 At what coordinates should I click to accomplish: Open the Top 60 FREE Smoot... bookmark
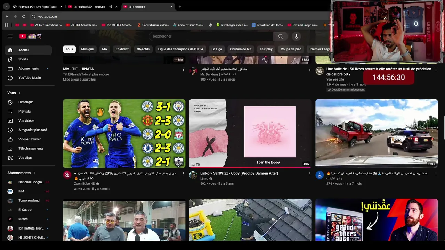[117, 25]
